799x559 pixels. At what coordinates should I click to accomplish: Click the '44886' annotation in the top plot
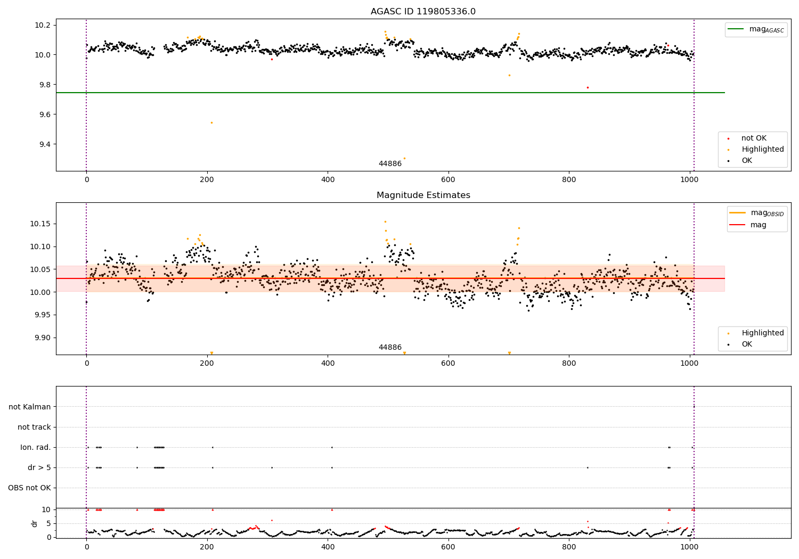pos(390,164)
